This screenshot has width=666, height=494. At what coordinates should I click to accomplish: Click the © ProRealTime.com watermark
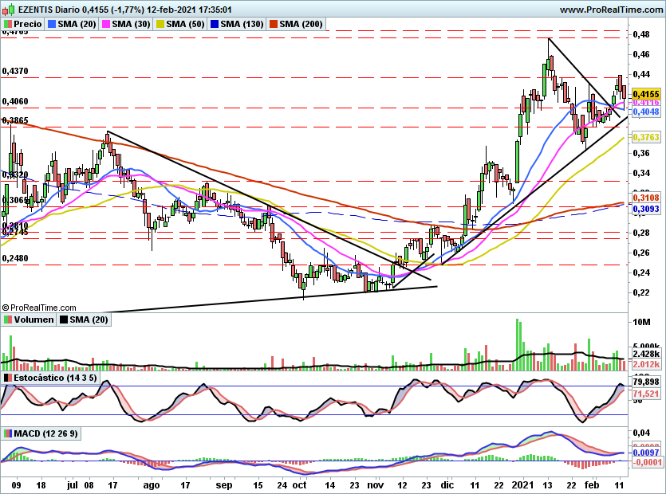40,307
